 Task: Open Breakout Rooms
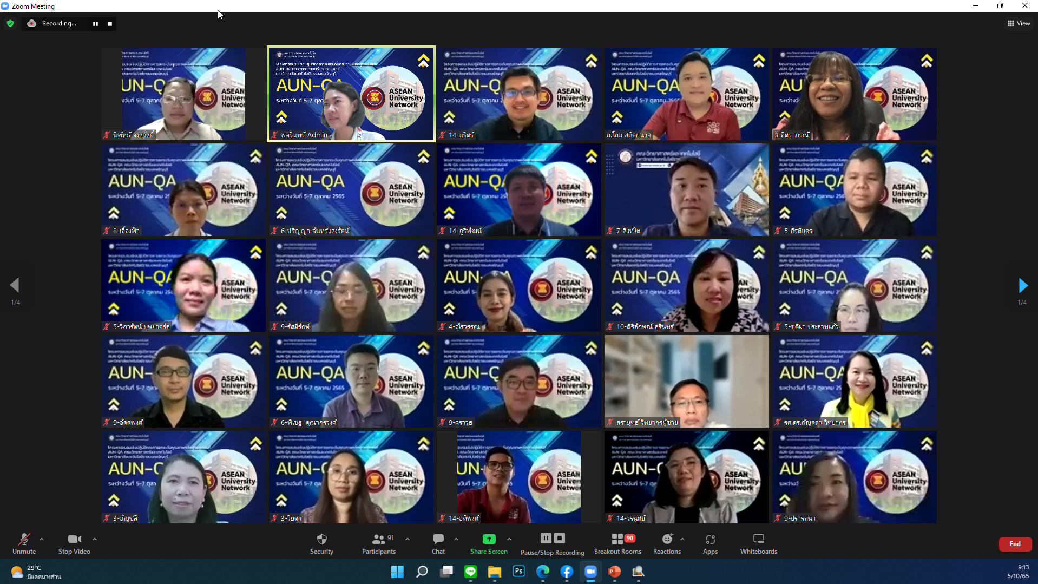(x=617, y=543)
